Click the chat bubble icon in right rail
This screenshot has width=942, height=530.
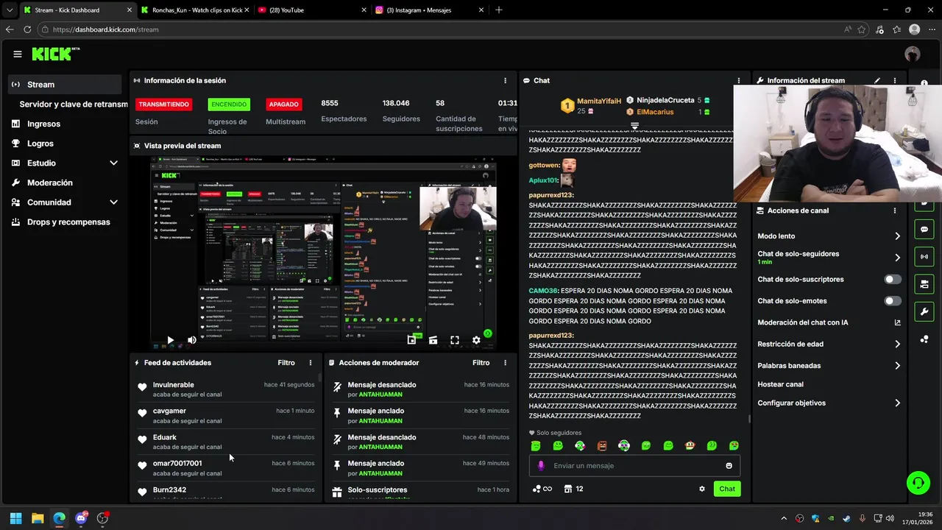[x=924, y=230]
